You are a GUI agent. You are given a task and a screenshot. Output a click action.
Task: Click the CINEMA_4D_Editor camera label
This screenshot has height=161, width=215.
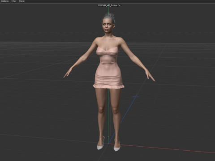click(x=107, y=5)
